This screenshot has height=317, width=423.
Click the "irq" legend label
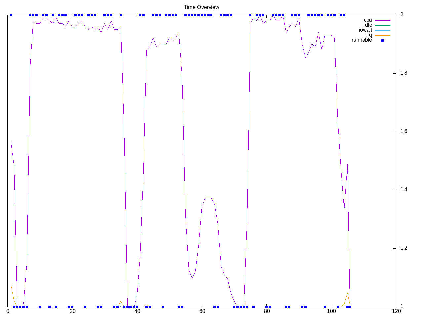pos(369,35)
